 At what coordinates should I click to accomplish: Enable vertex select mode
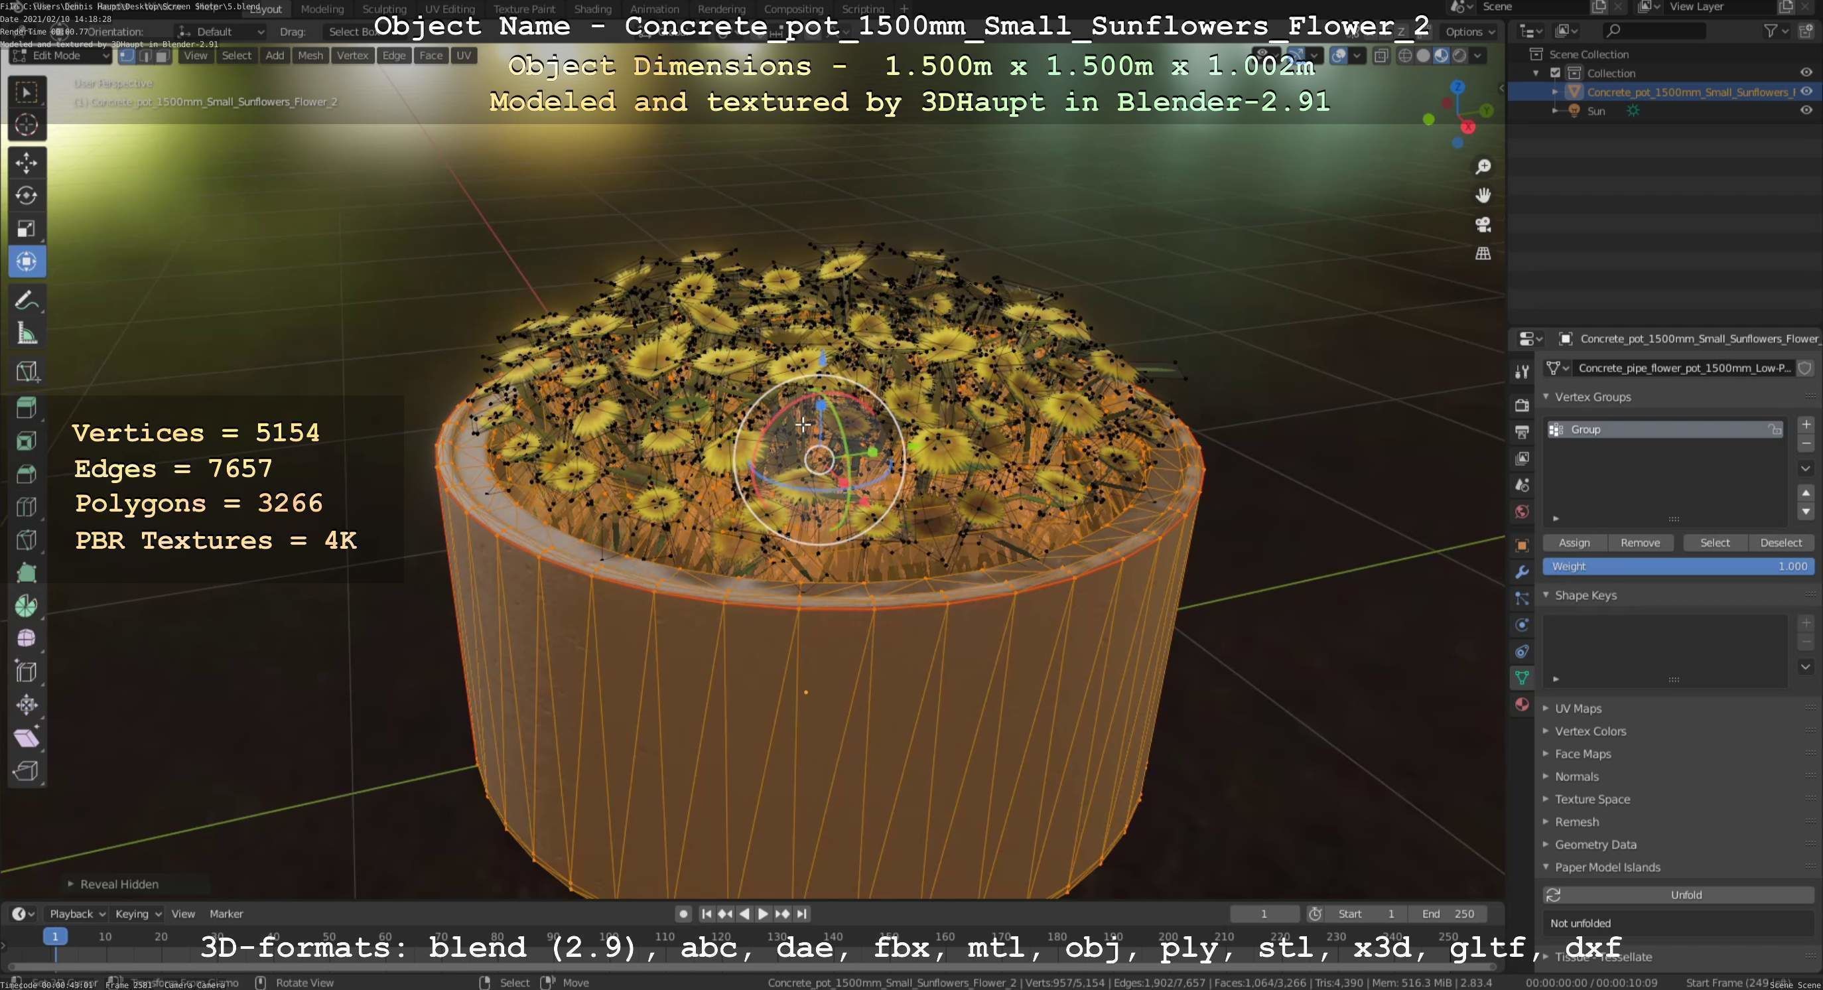127,56
